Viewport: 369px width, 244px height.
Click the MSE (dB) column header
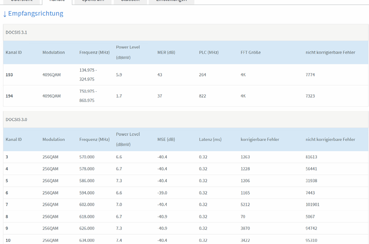166,140
